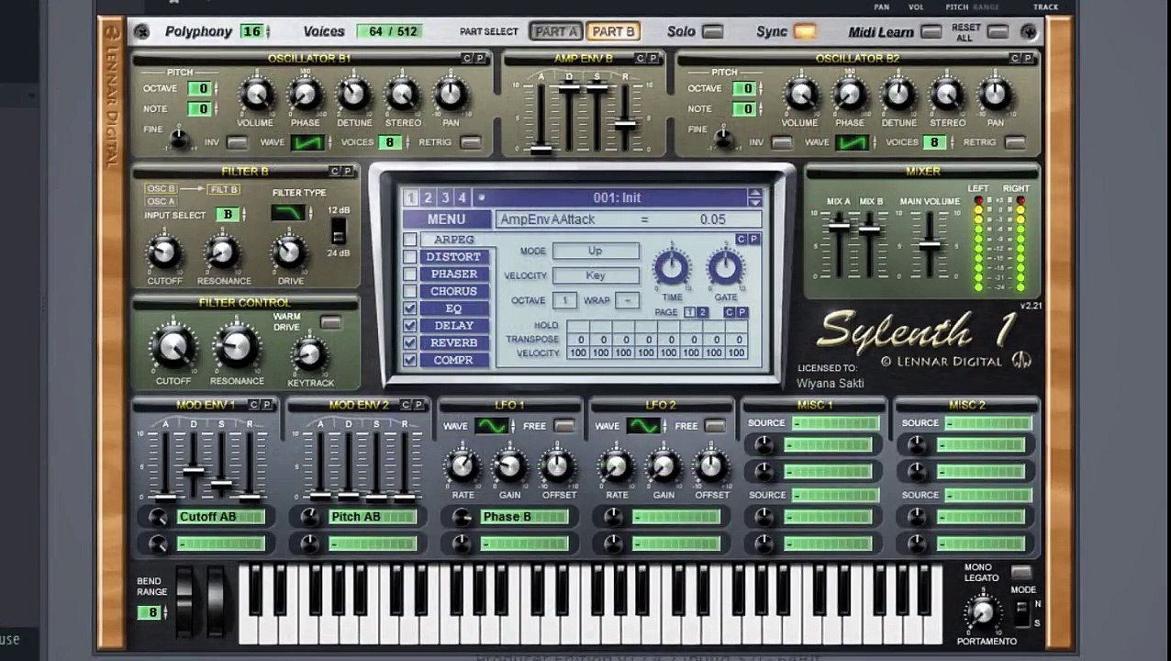The width and height of the screenshot is (1171, 661).
Task: Click the Oscillator B1 Stereo knob
Action: click(x=402, y=95)
